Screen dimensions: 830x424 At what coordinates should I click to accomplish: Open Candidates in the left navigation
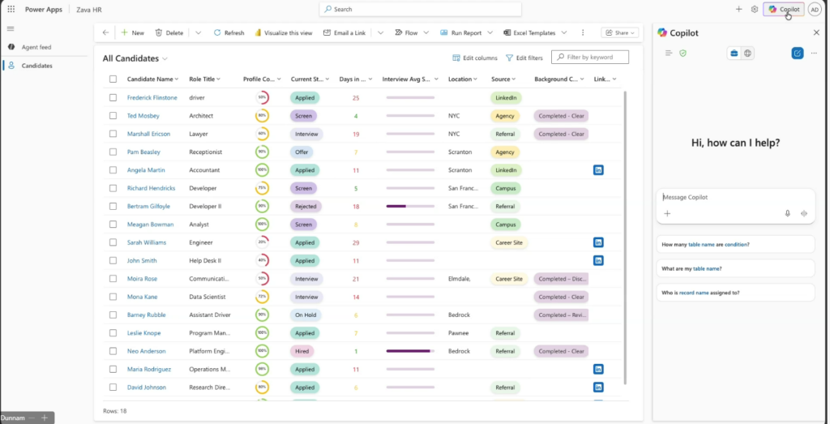36,66
